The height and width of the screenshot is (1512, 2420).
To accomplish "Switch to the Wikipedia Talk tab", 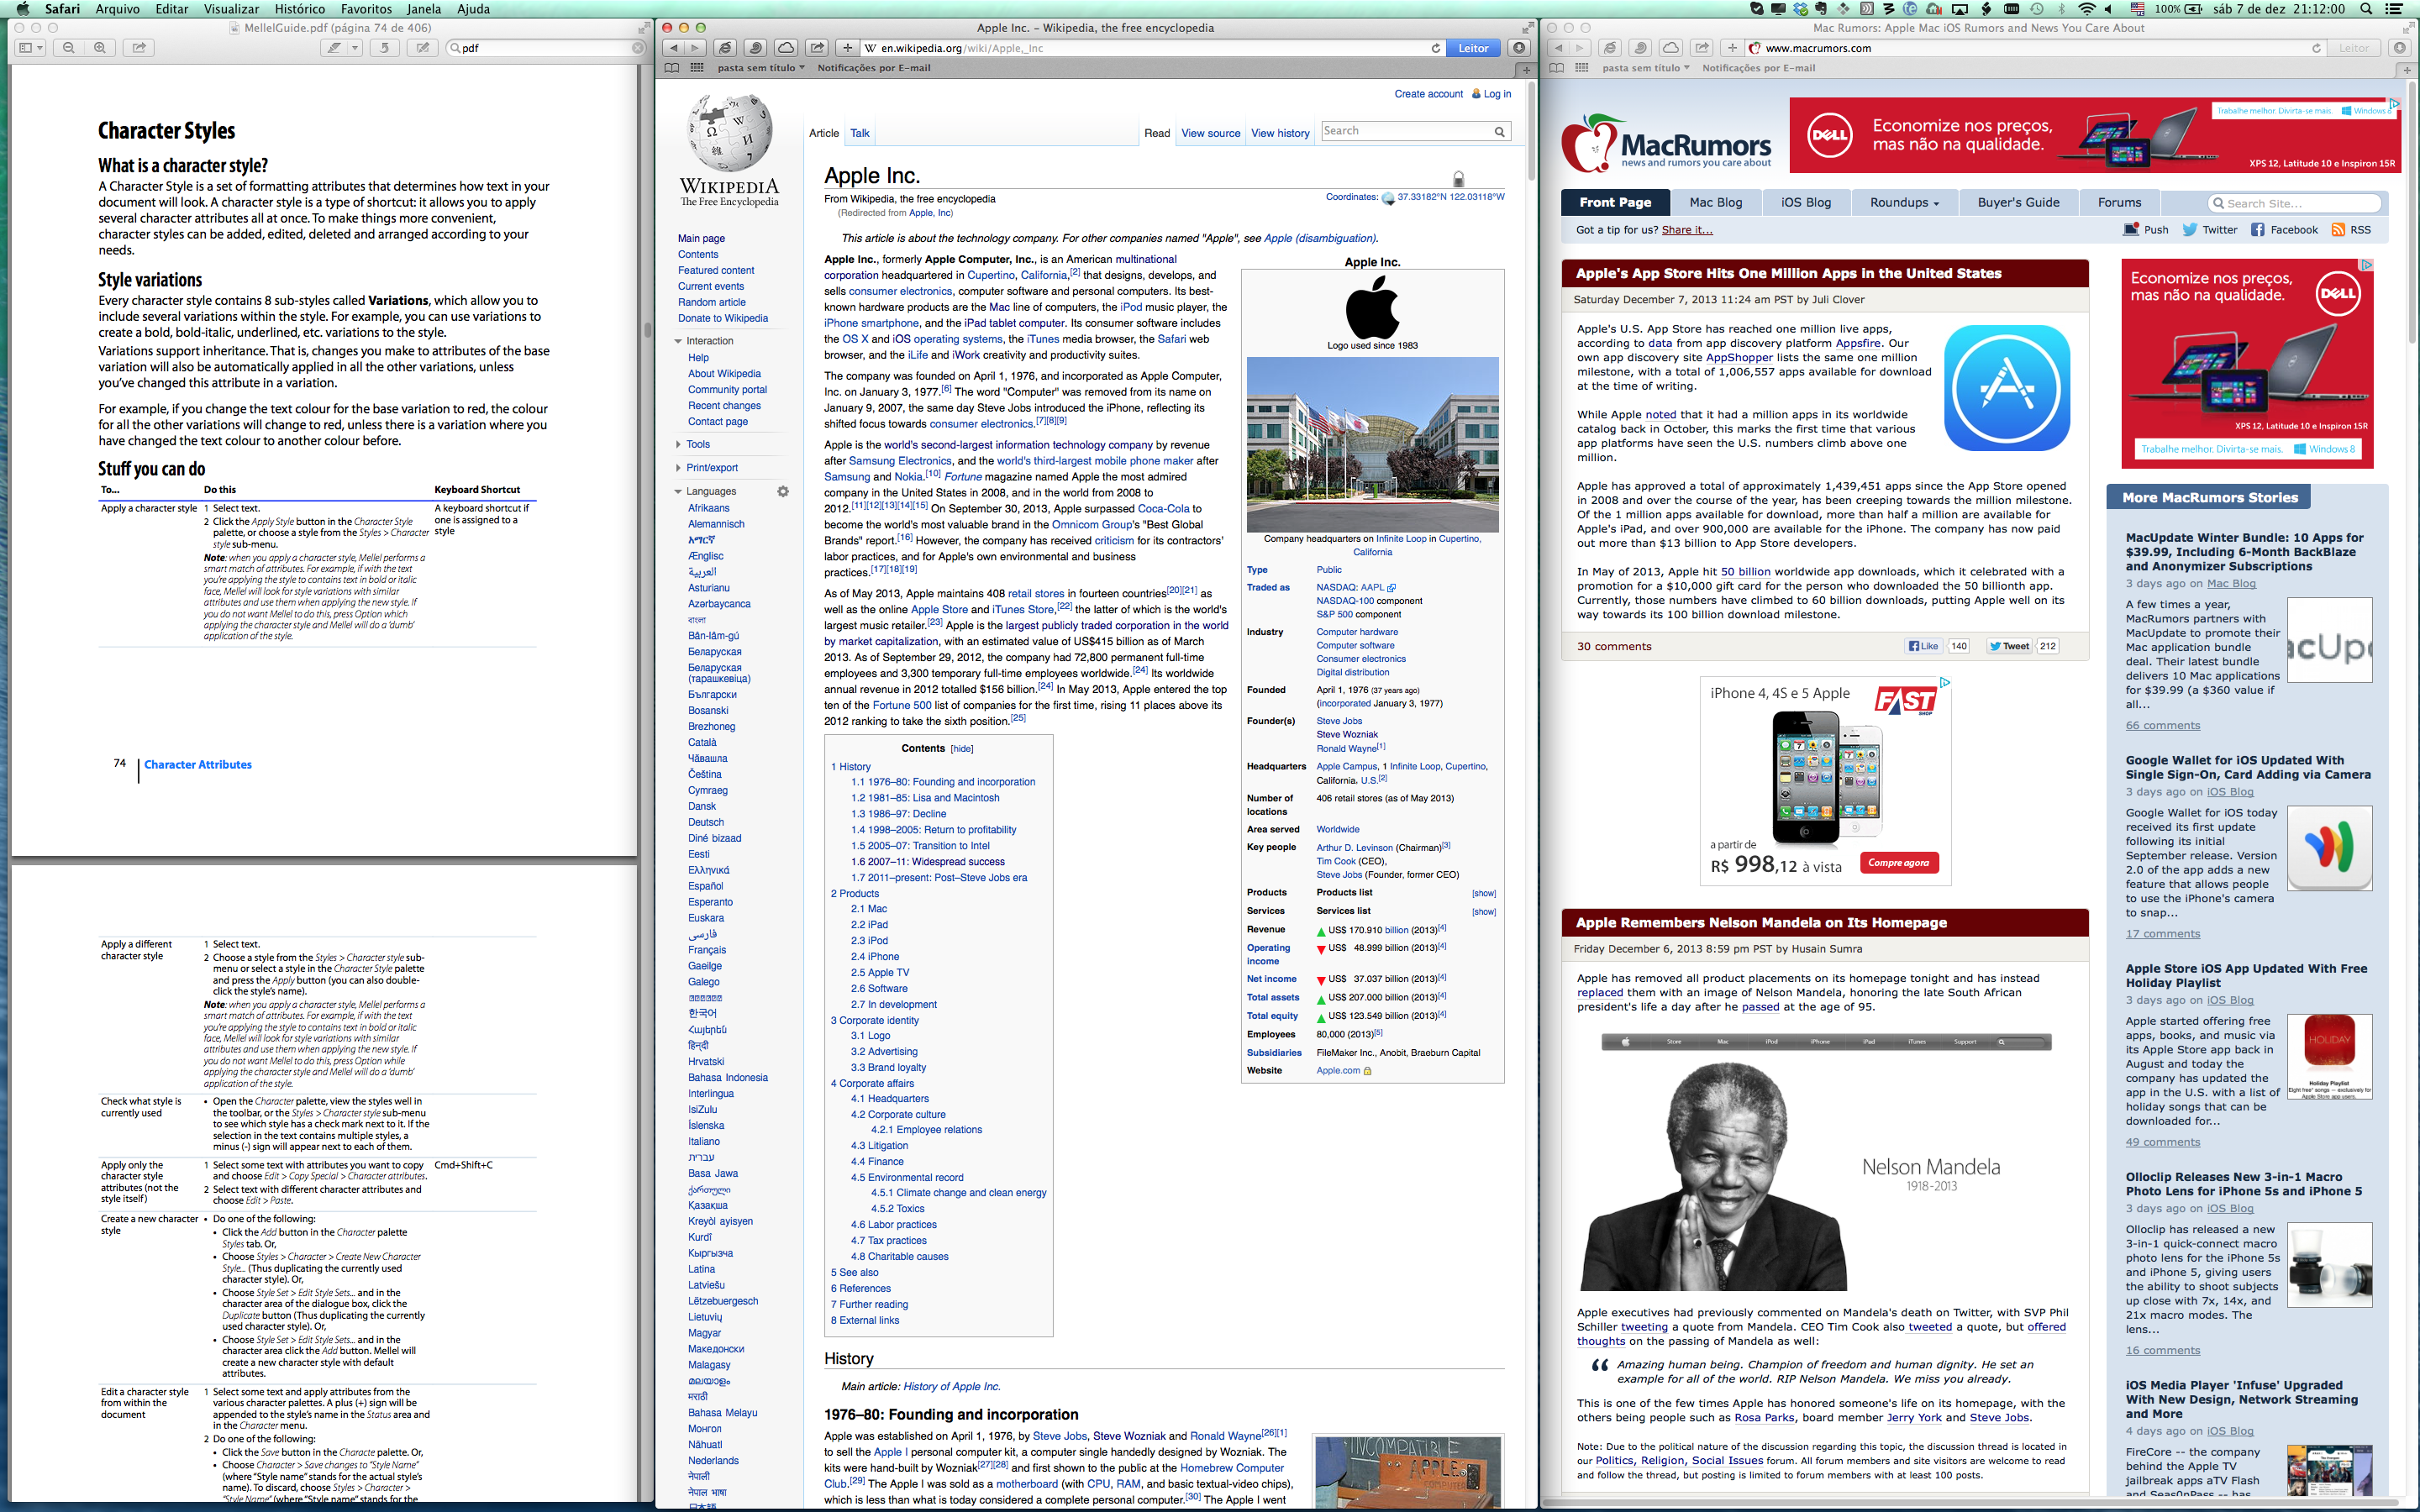I will [859, 133].
